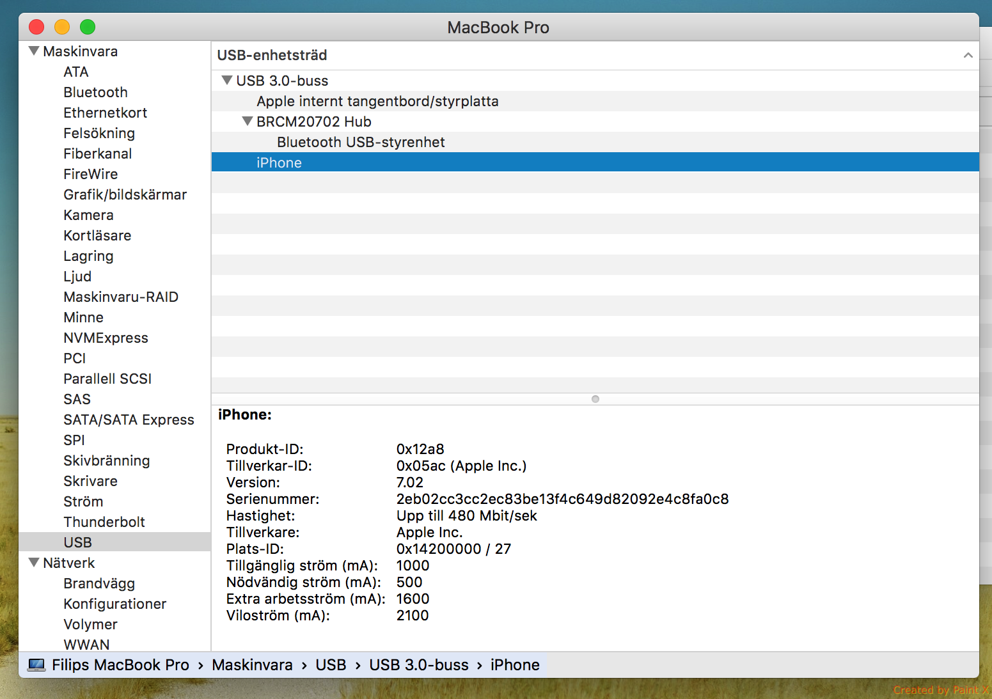The width and height of the screenshot is (992, 699).
Task: Minimize the MacBook Pro window
Action: (x=62, y=27)
